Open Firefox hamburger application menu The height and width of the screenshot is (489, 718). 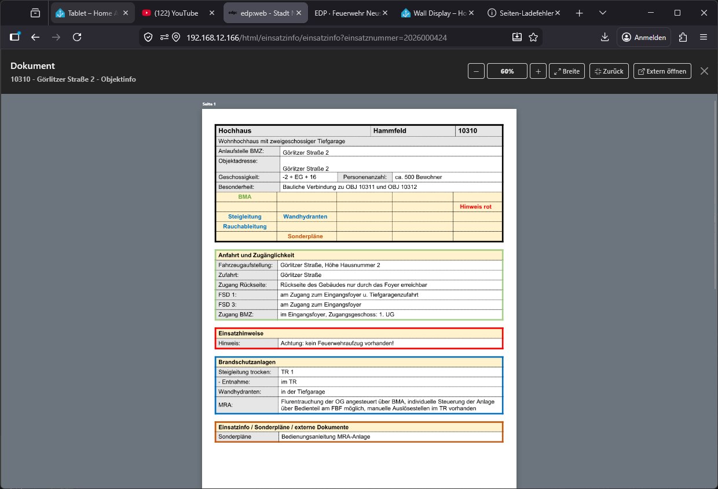tap(704, 37)
